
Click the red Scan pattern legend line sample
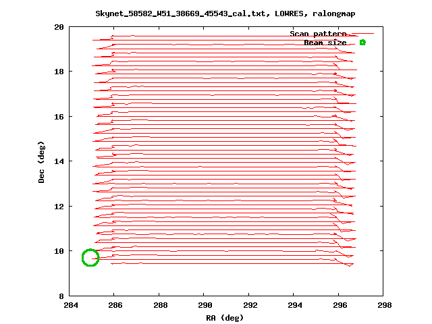363,34
